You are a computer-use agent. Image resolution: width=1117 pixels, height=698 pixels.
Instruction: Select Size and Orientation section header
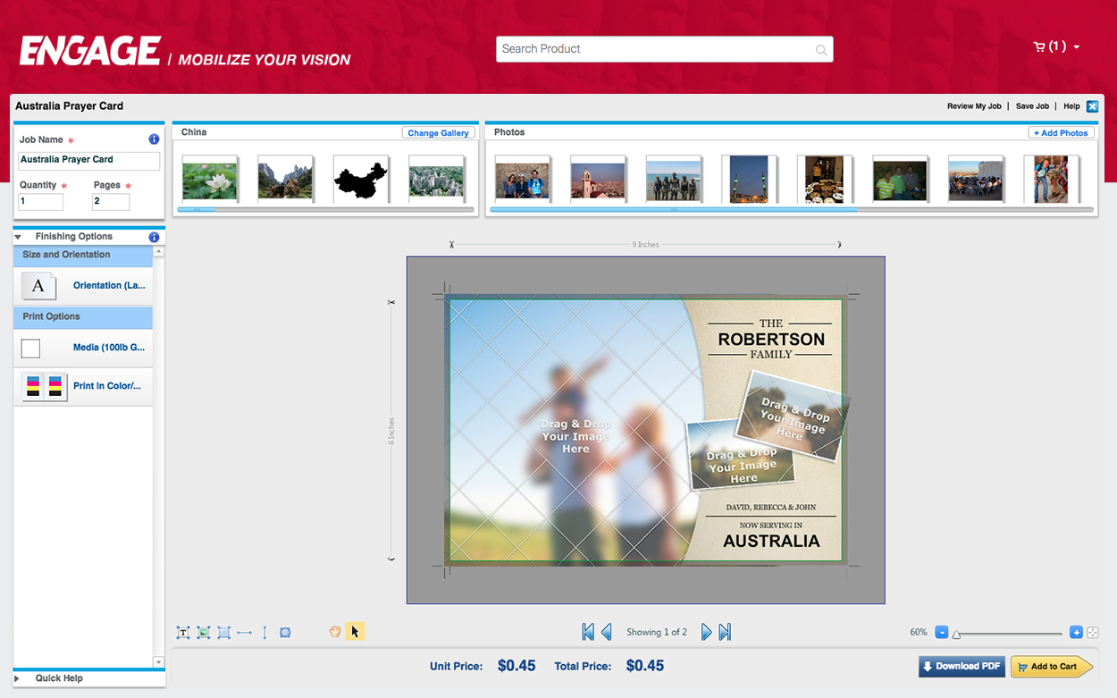click(83, 255)
